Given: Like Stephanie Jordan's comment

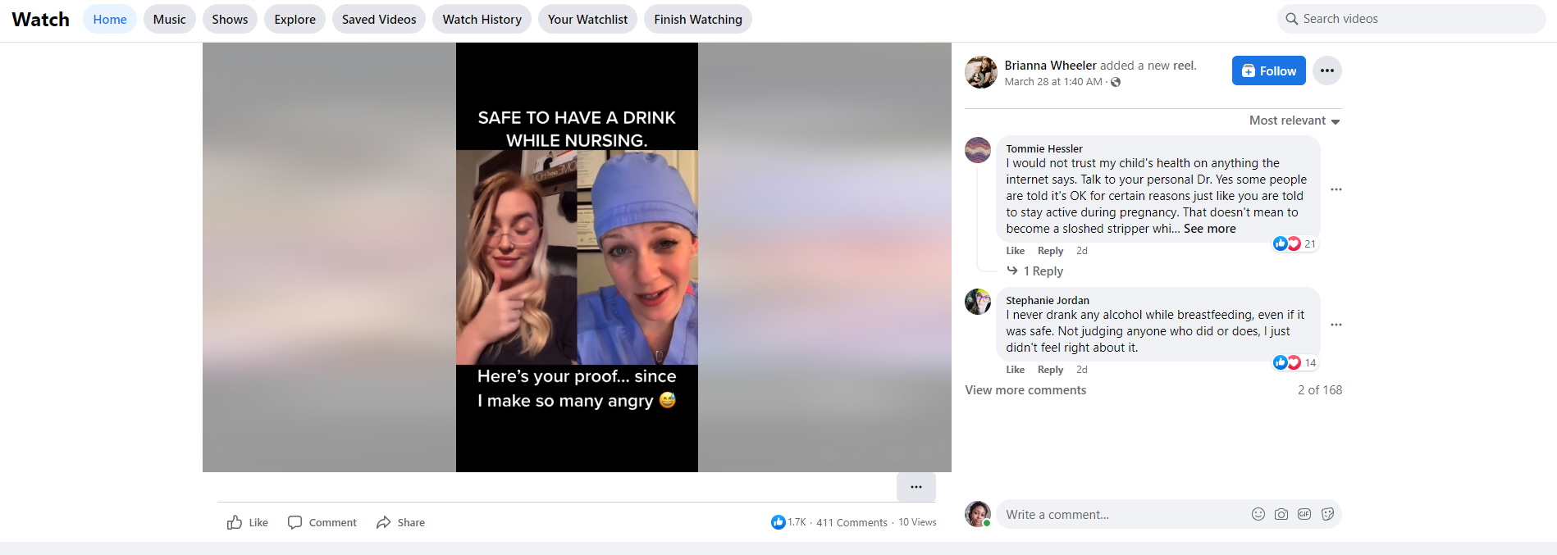Looking at the screenshot, I should pos(1016,370).
